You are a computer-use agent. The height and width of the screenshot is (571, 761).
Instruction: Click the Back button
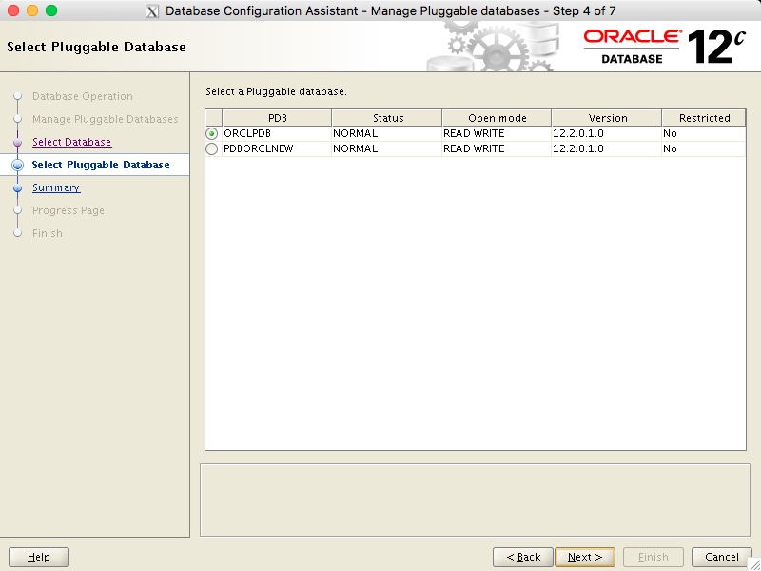coord(522,557)
